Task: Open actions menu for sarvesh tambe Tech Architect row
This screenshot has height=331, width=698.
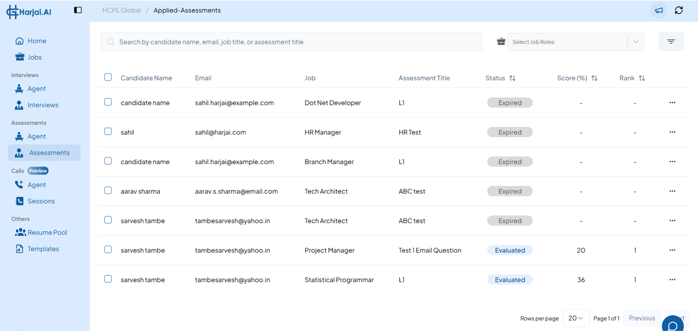Action: coord(672,221)
